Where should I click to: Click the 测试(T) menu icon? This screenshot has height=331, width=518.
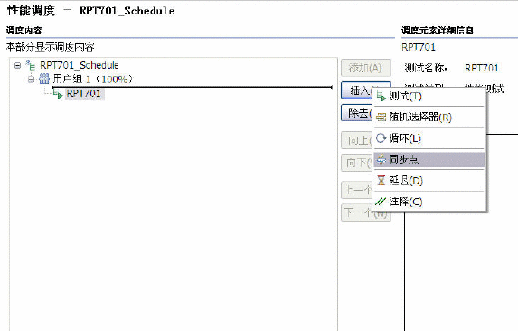(x=381, y=97)
